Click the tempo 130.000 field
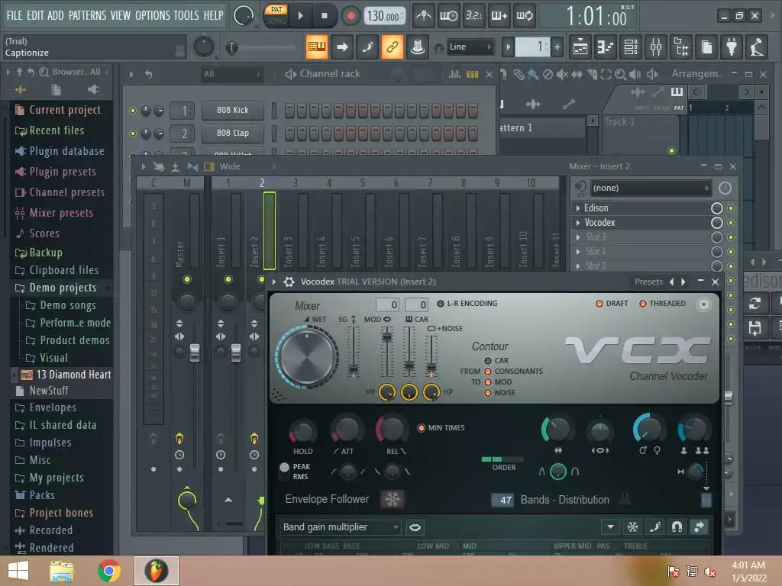Image resolution: width=782 pixels, height=586 pixels. pyautogui.click(x=383, y=17)
